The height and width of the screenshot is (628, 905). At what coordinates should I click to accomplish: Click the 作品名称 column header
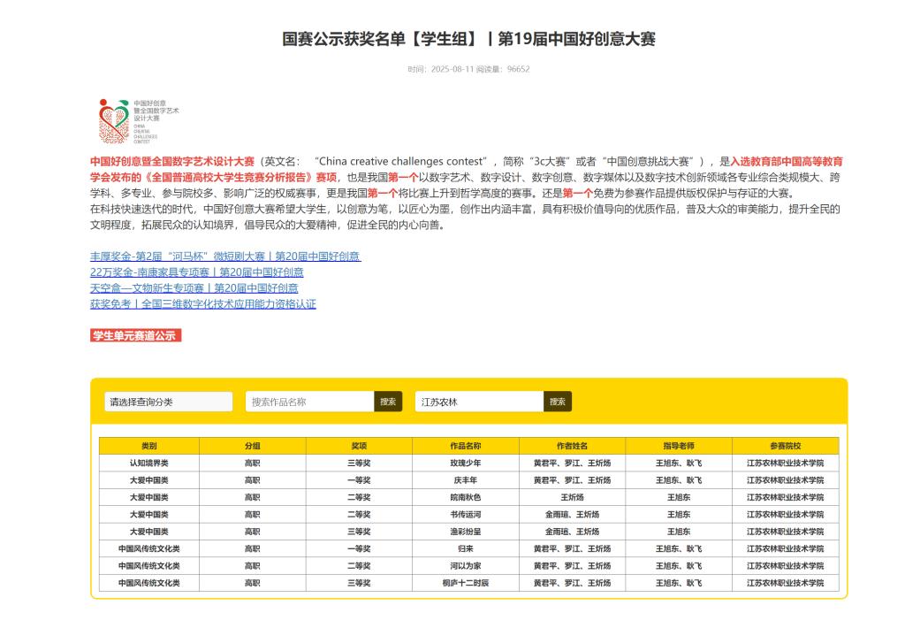466,446
